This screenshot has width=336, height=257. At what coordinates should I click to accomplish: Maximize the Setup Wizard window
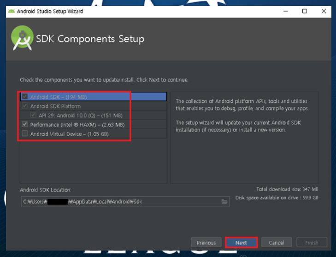point(304,11)
